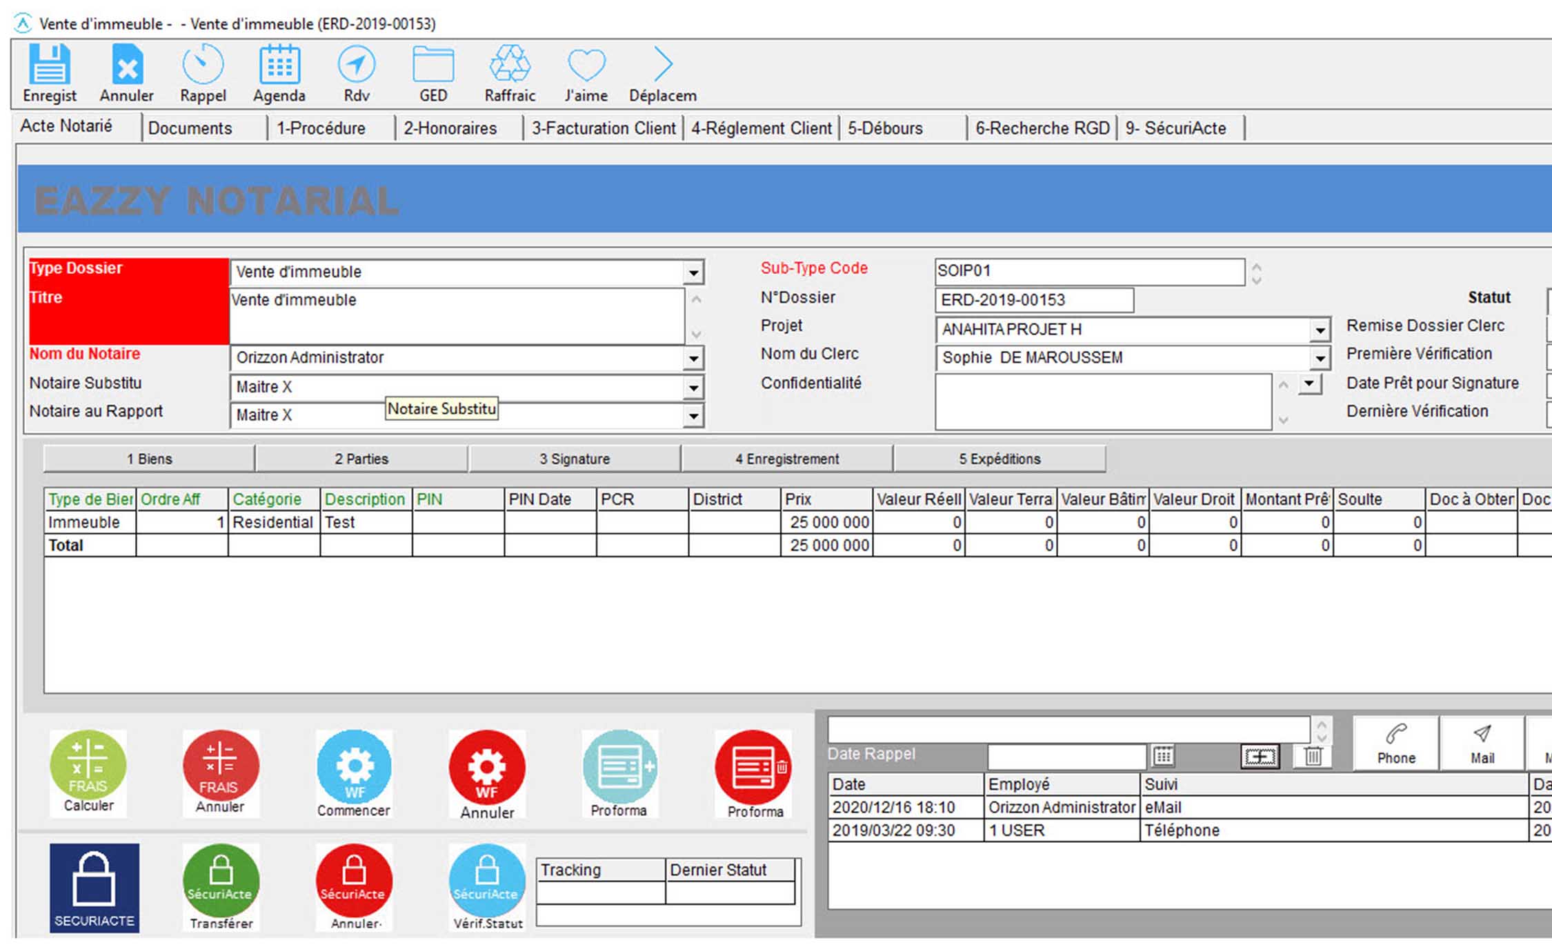The width and height of the screenshot is (1552, 947).
Task: Open the Confidentialité dropdown arrow
Action: tap(1310, 383)
